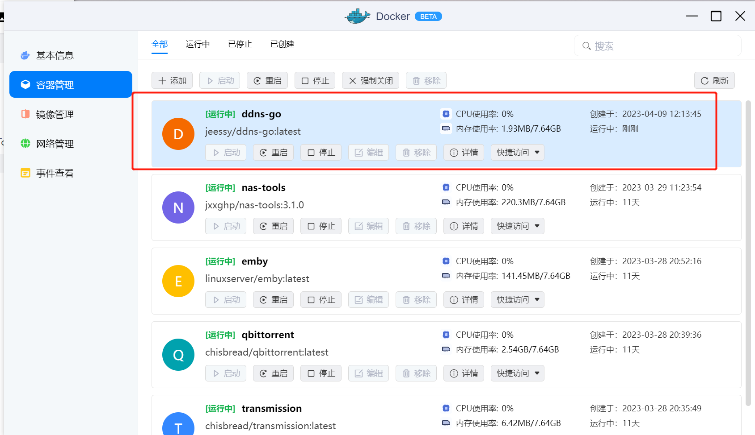Edit the qbittorrent container
The width and height of the screenshot is (755, 435).
pos(369,373)
